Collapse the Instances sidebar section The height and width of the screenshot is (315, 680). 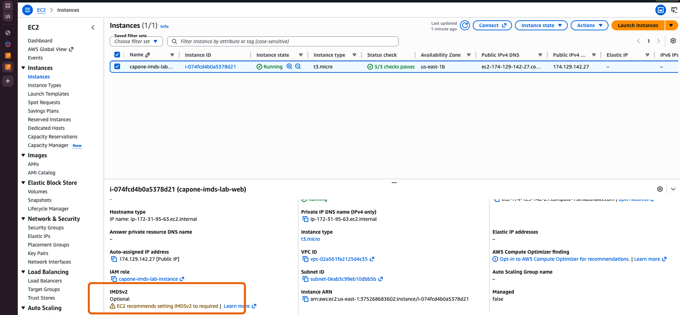click(23, 68)
